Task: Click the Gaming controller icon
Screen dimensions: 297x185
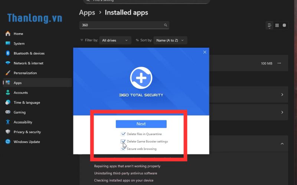Action: (8, 112)
